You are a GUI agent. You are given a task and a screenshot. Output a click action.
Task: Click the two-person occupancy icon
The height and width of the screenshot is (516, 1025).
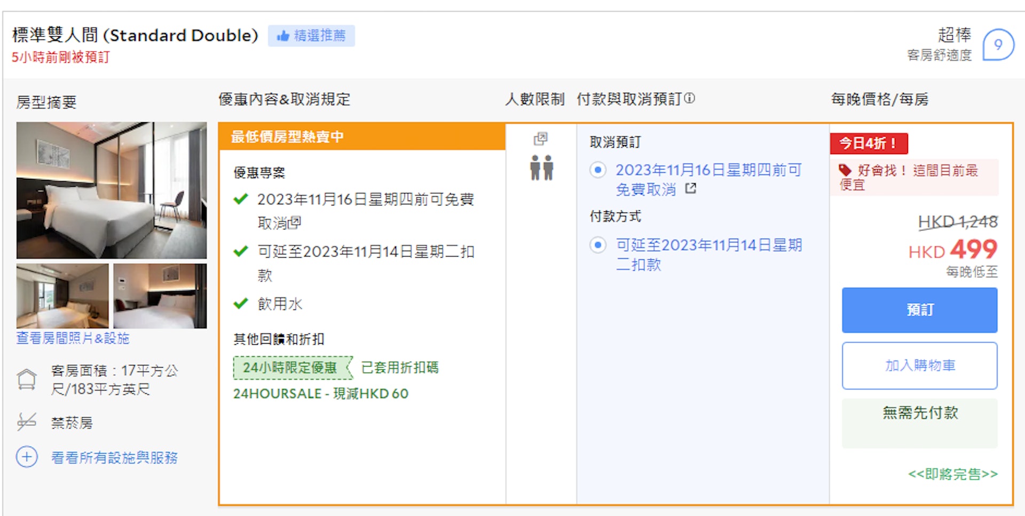[541, 168]
